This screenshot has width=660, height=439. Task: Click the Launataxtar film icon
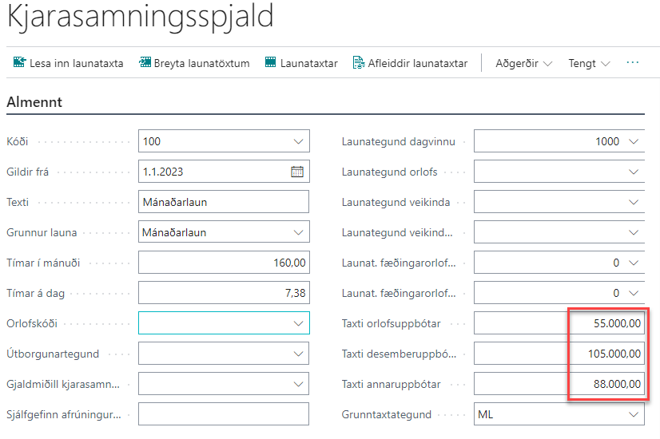(x=270, y=63)
